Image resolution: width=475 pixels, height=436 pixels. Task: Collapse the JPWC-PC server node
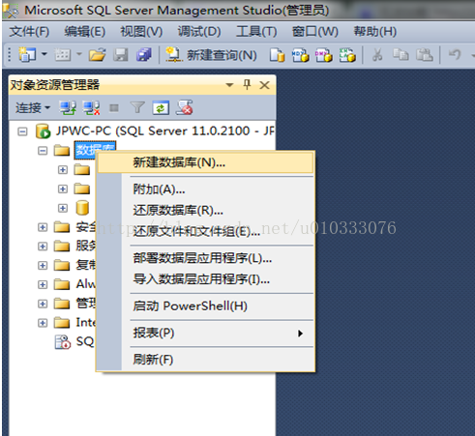point(22,131)
